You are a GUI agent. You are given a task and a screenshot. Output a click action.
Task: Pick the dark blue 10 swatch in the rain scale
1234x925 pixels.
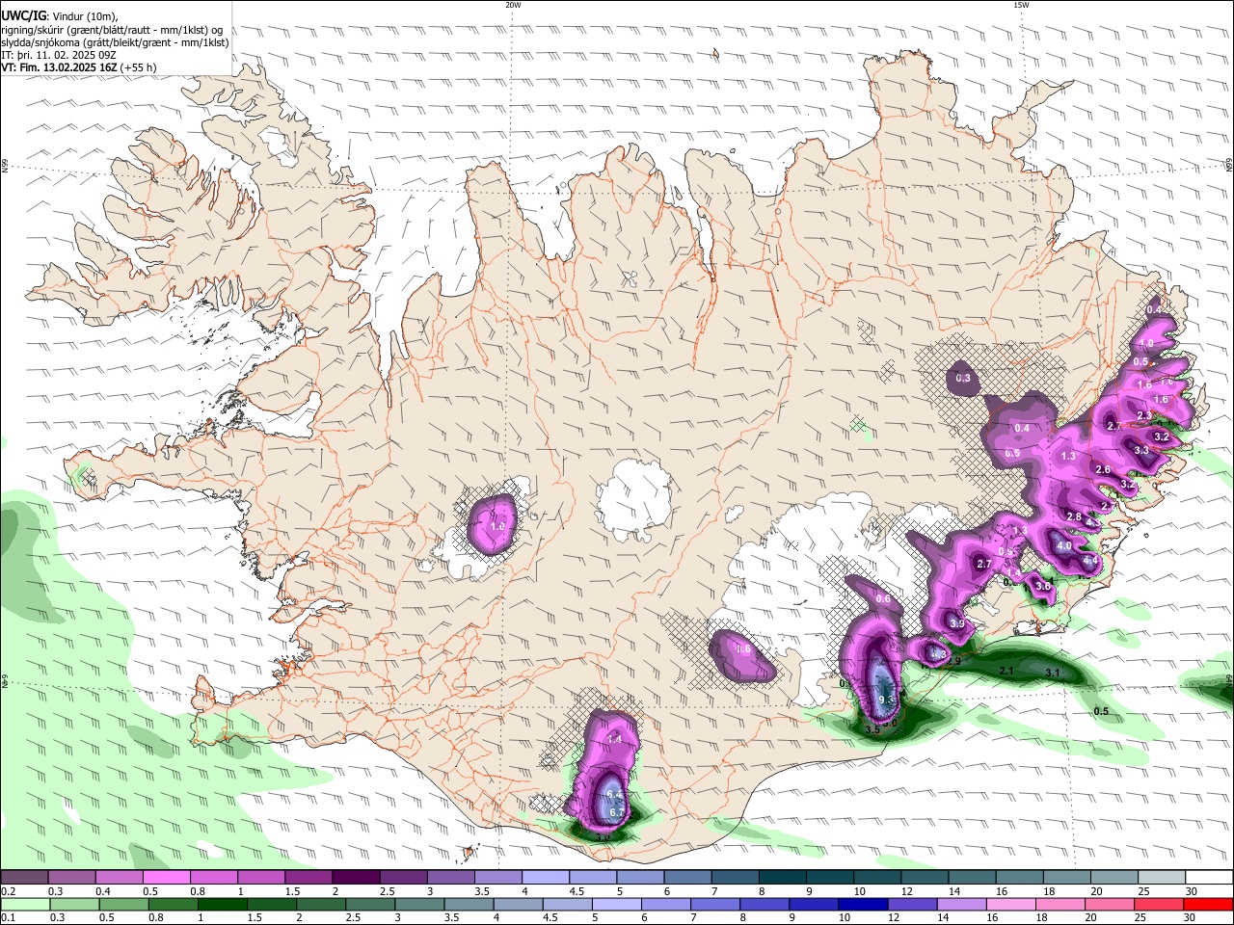pos(862,904)
